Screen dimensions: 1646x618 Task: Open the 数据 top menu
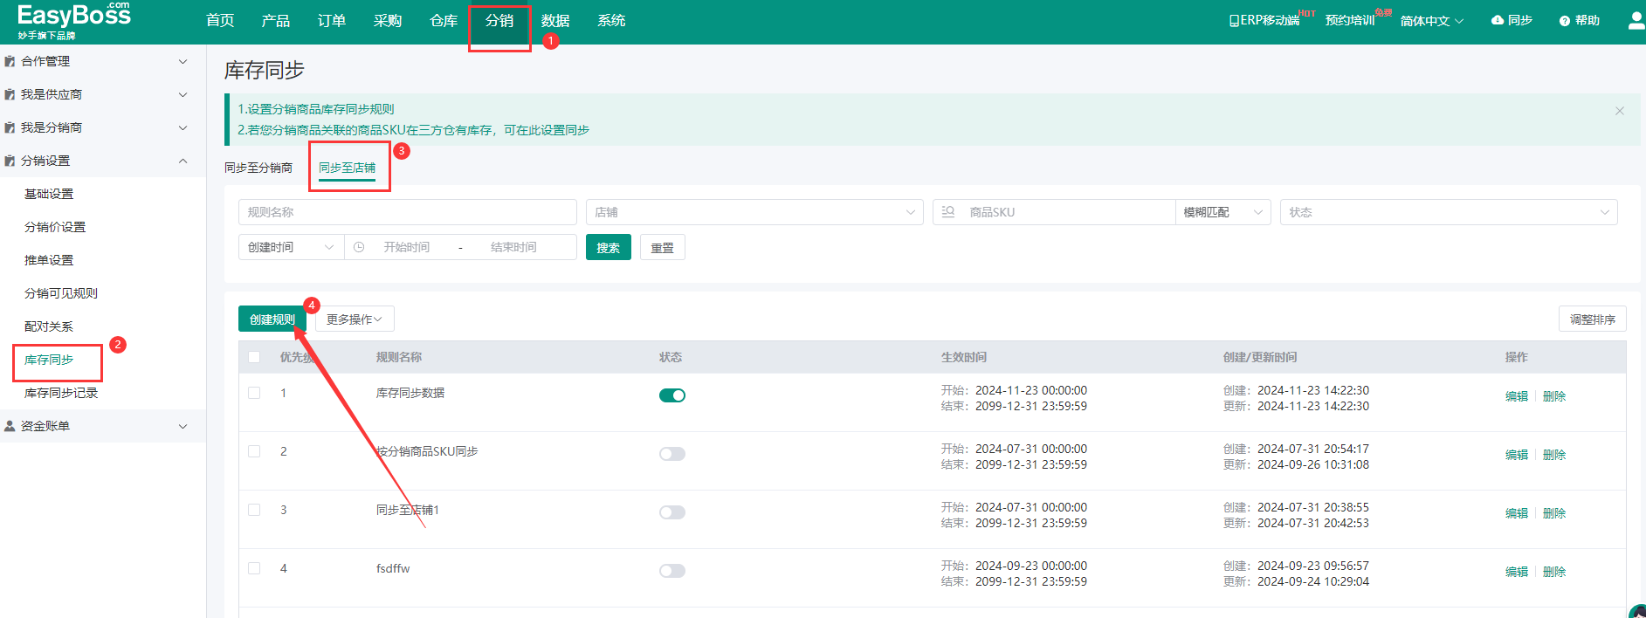tap(555, 20)
